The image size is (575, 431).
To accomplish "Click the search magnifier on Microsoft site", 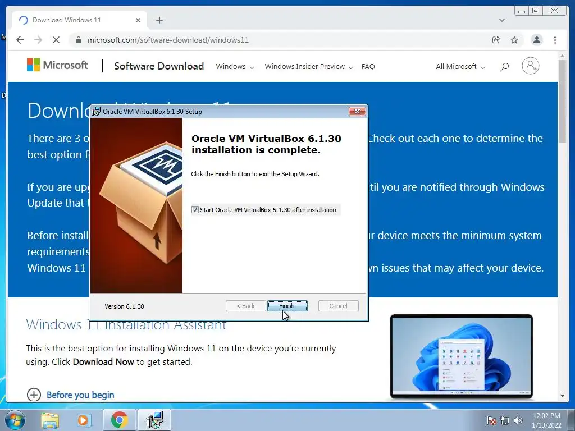I will click(504, 67).
